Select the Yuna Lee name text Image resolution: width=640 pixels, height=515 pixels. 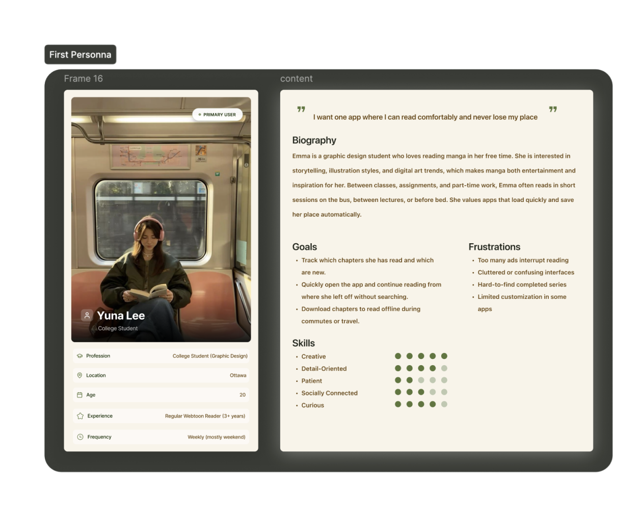tap(121, 316)
